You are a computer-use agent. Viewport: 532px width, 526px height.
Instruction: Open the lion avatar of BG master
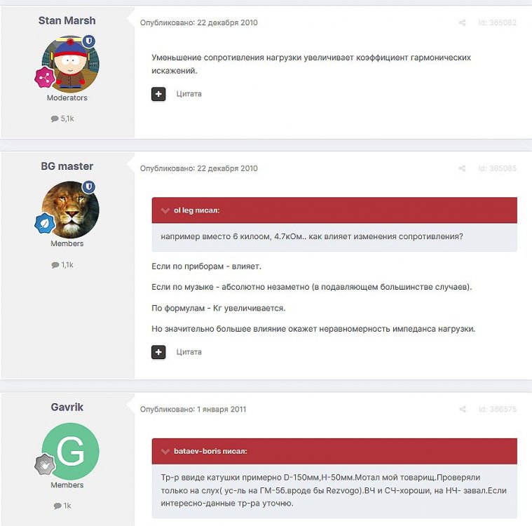[70, 210]
